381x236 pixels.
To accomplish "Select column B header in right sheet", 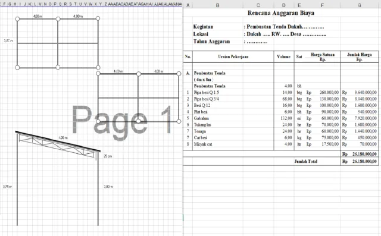I will click(217, 5).
